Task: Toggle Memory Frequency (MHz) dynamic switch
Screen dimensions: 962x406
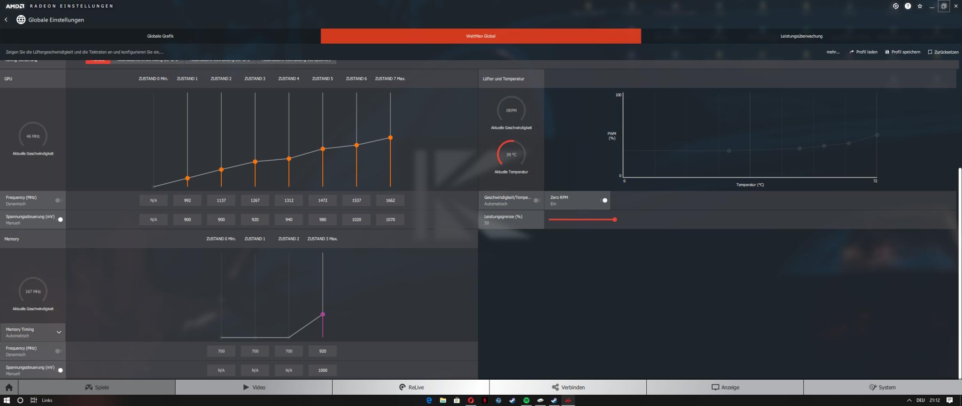Action: point(59,351)
